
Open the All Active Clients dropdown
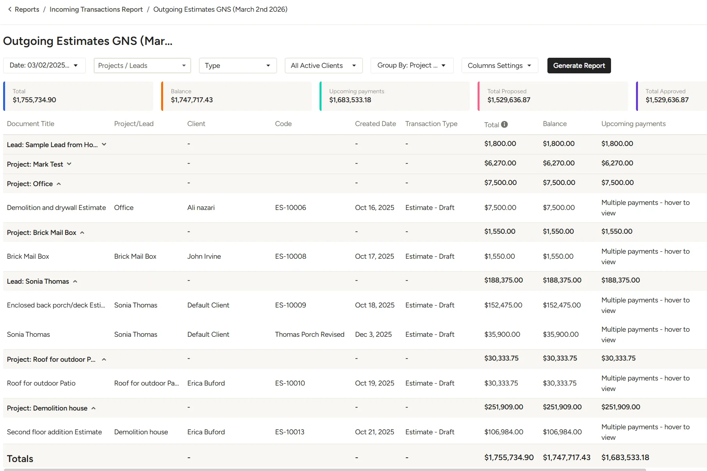point(324,66)
